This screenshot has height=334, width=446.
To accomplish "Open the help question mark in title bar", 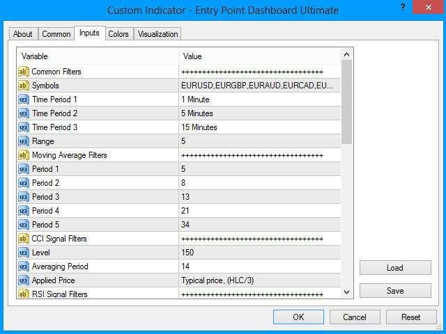I will (403, 7).
